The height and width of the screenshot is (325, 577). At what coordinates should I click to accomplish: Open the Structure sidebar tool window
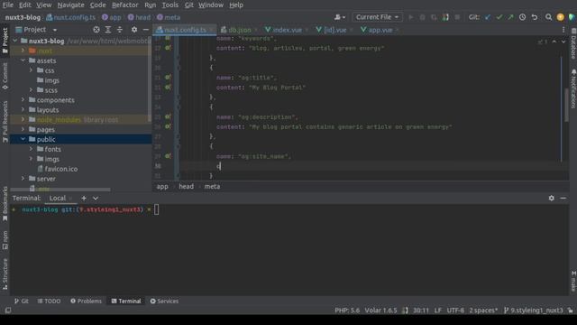tap(5, 274)
